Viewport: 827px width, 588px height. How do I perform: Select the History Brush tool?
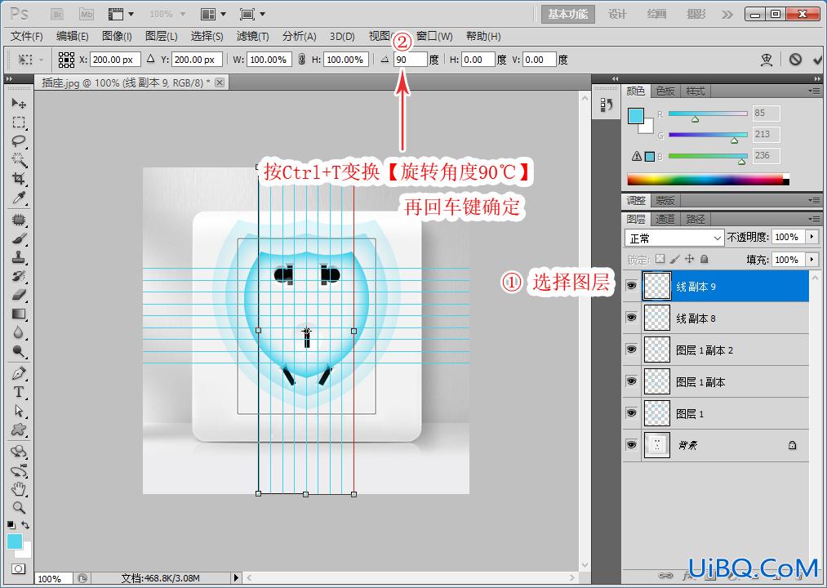19,276
